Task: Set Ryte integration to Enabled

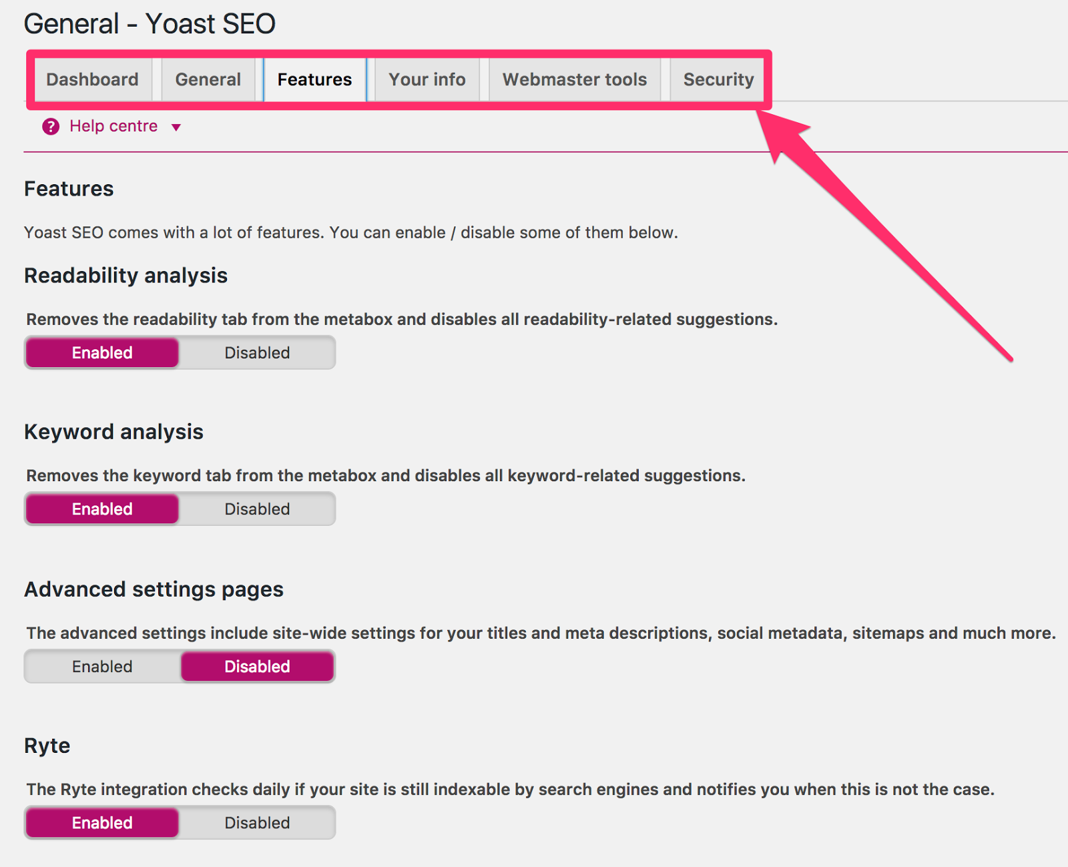Action: pyautogui.click(x=102, y=822)
